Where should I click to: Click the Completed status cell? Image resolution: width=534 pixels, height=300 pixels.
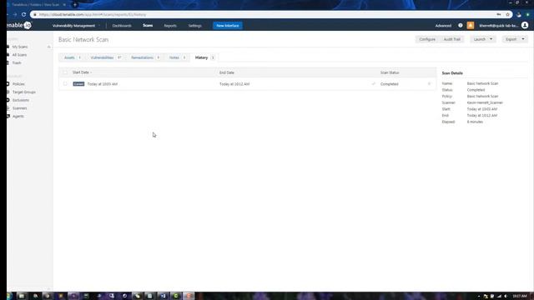[390, 84]
